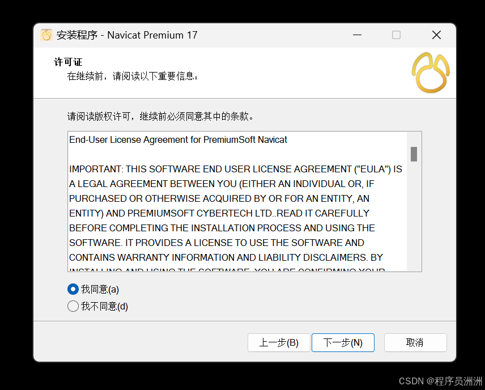Select the 我同意(a) radio button
This screenshot has width=485, height=390.
pos(73,289)
